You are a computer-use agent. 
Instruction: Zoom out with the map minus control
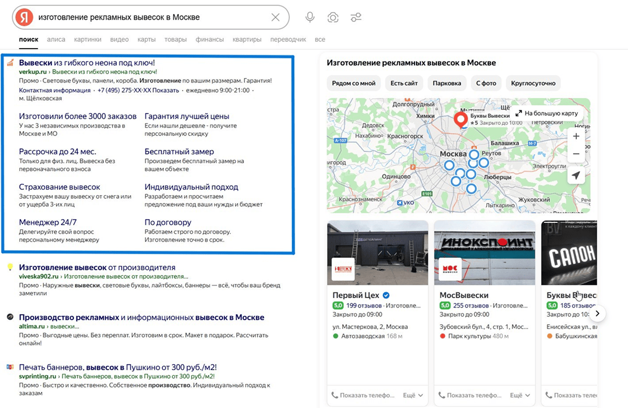coord(576,153)
